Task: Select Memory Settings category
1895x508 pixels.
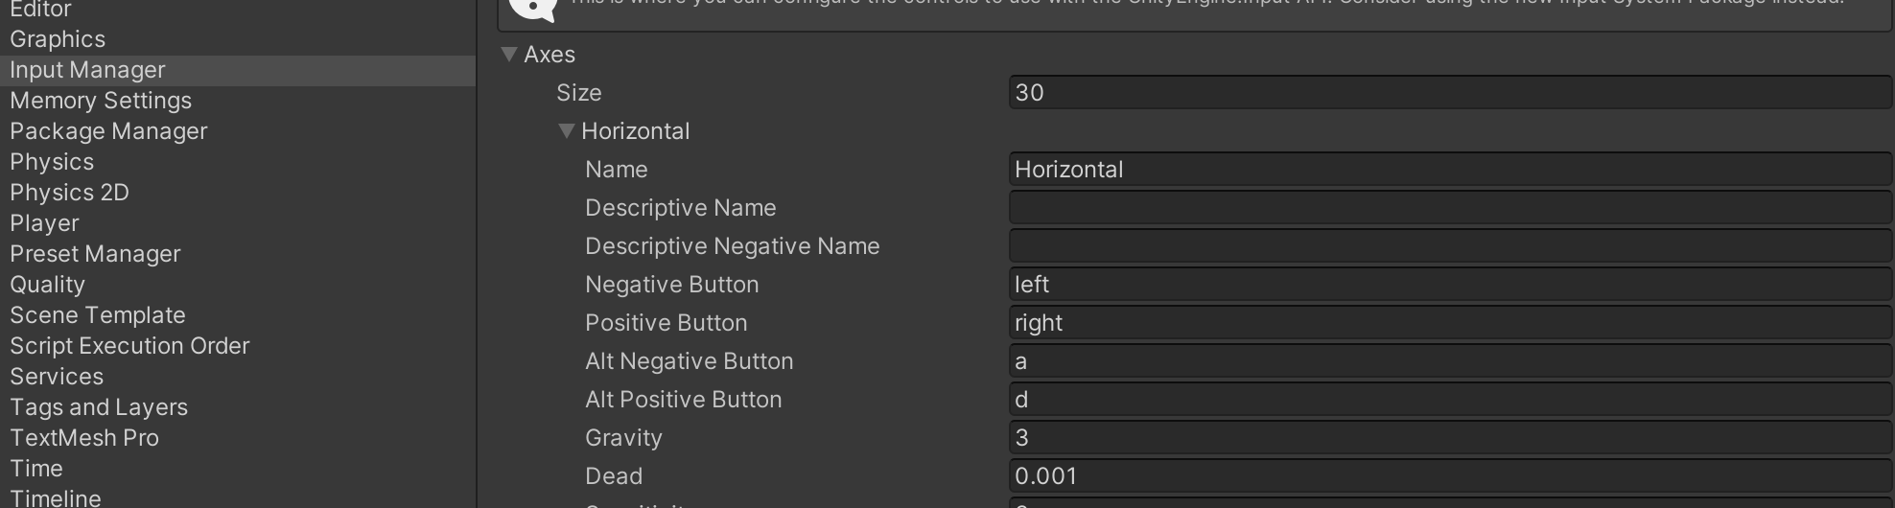Action: point(101,101)
